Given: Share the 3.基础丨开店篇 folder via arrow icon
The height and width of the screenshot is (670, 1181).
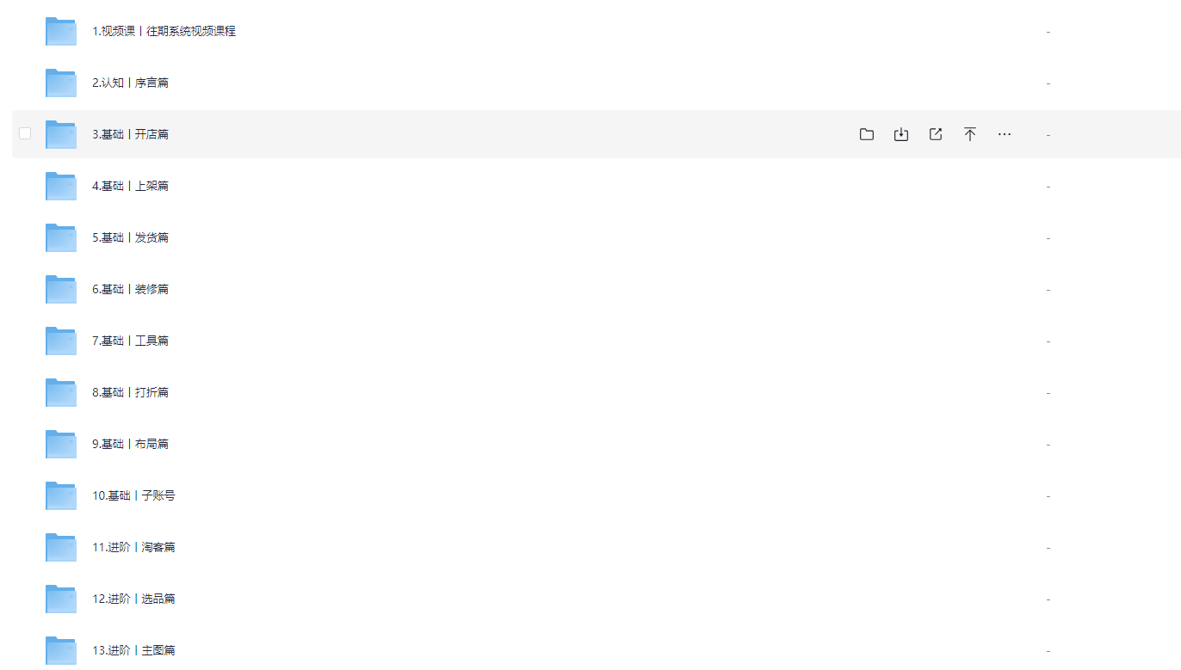Looking at the screenshot, I should (936, 134).
